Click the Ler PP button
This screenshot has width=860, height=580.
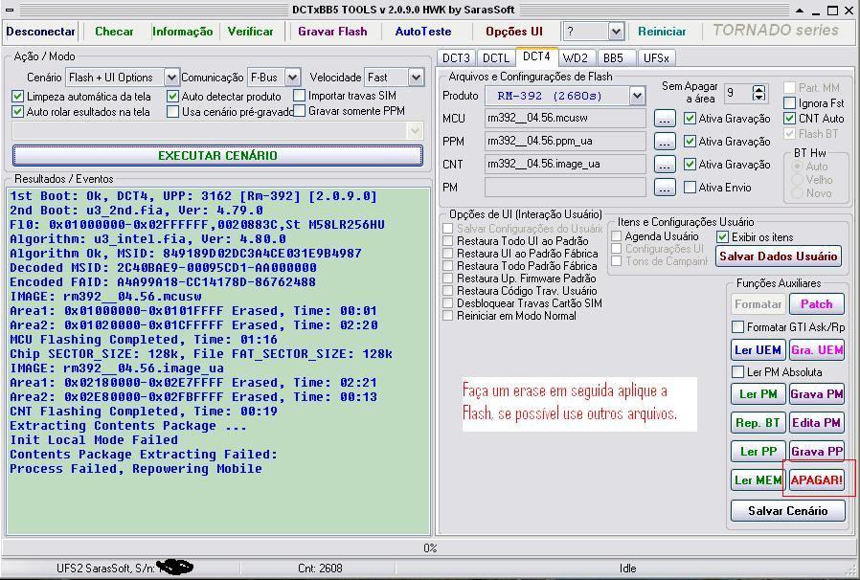pyautogui.click(x=758, y=452)
